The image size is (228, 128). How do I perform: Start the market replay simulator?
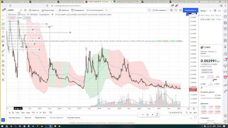pyautogui.click(x=95, y=10)
